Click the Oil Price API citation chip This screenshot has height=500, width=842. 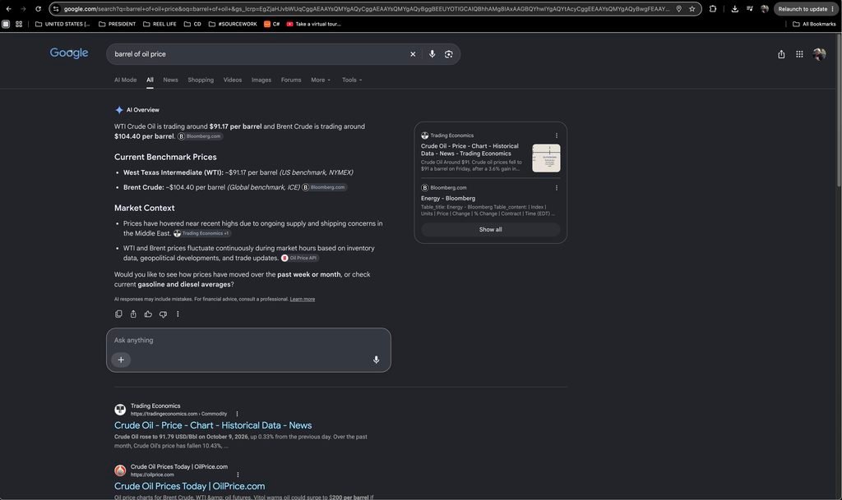tap(299, 258)
